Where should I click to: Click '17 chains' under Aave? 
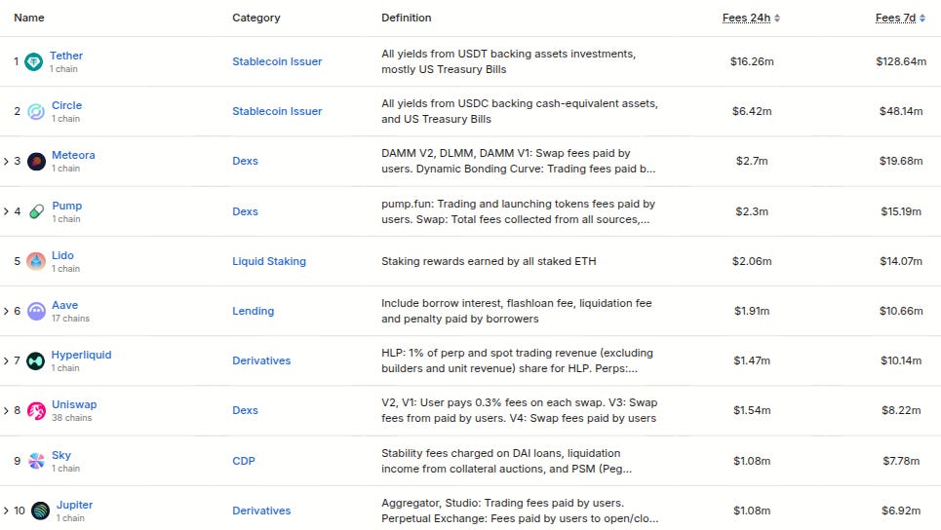click(70, 319)
